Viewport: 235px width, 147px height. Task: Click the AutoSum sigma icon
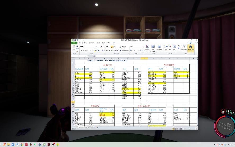coord(179,46)
